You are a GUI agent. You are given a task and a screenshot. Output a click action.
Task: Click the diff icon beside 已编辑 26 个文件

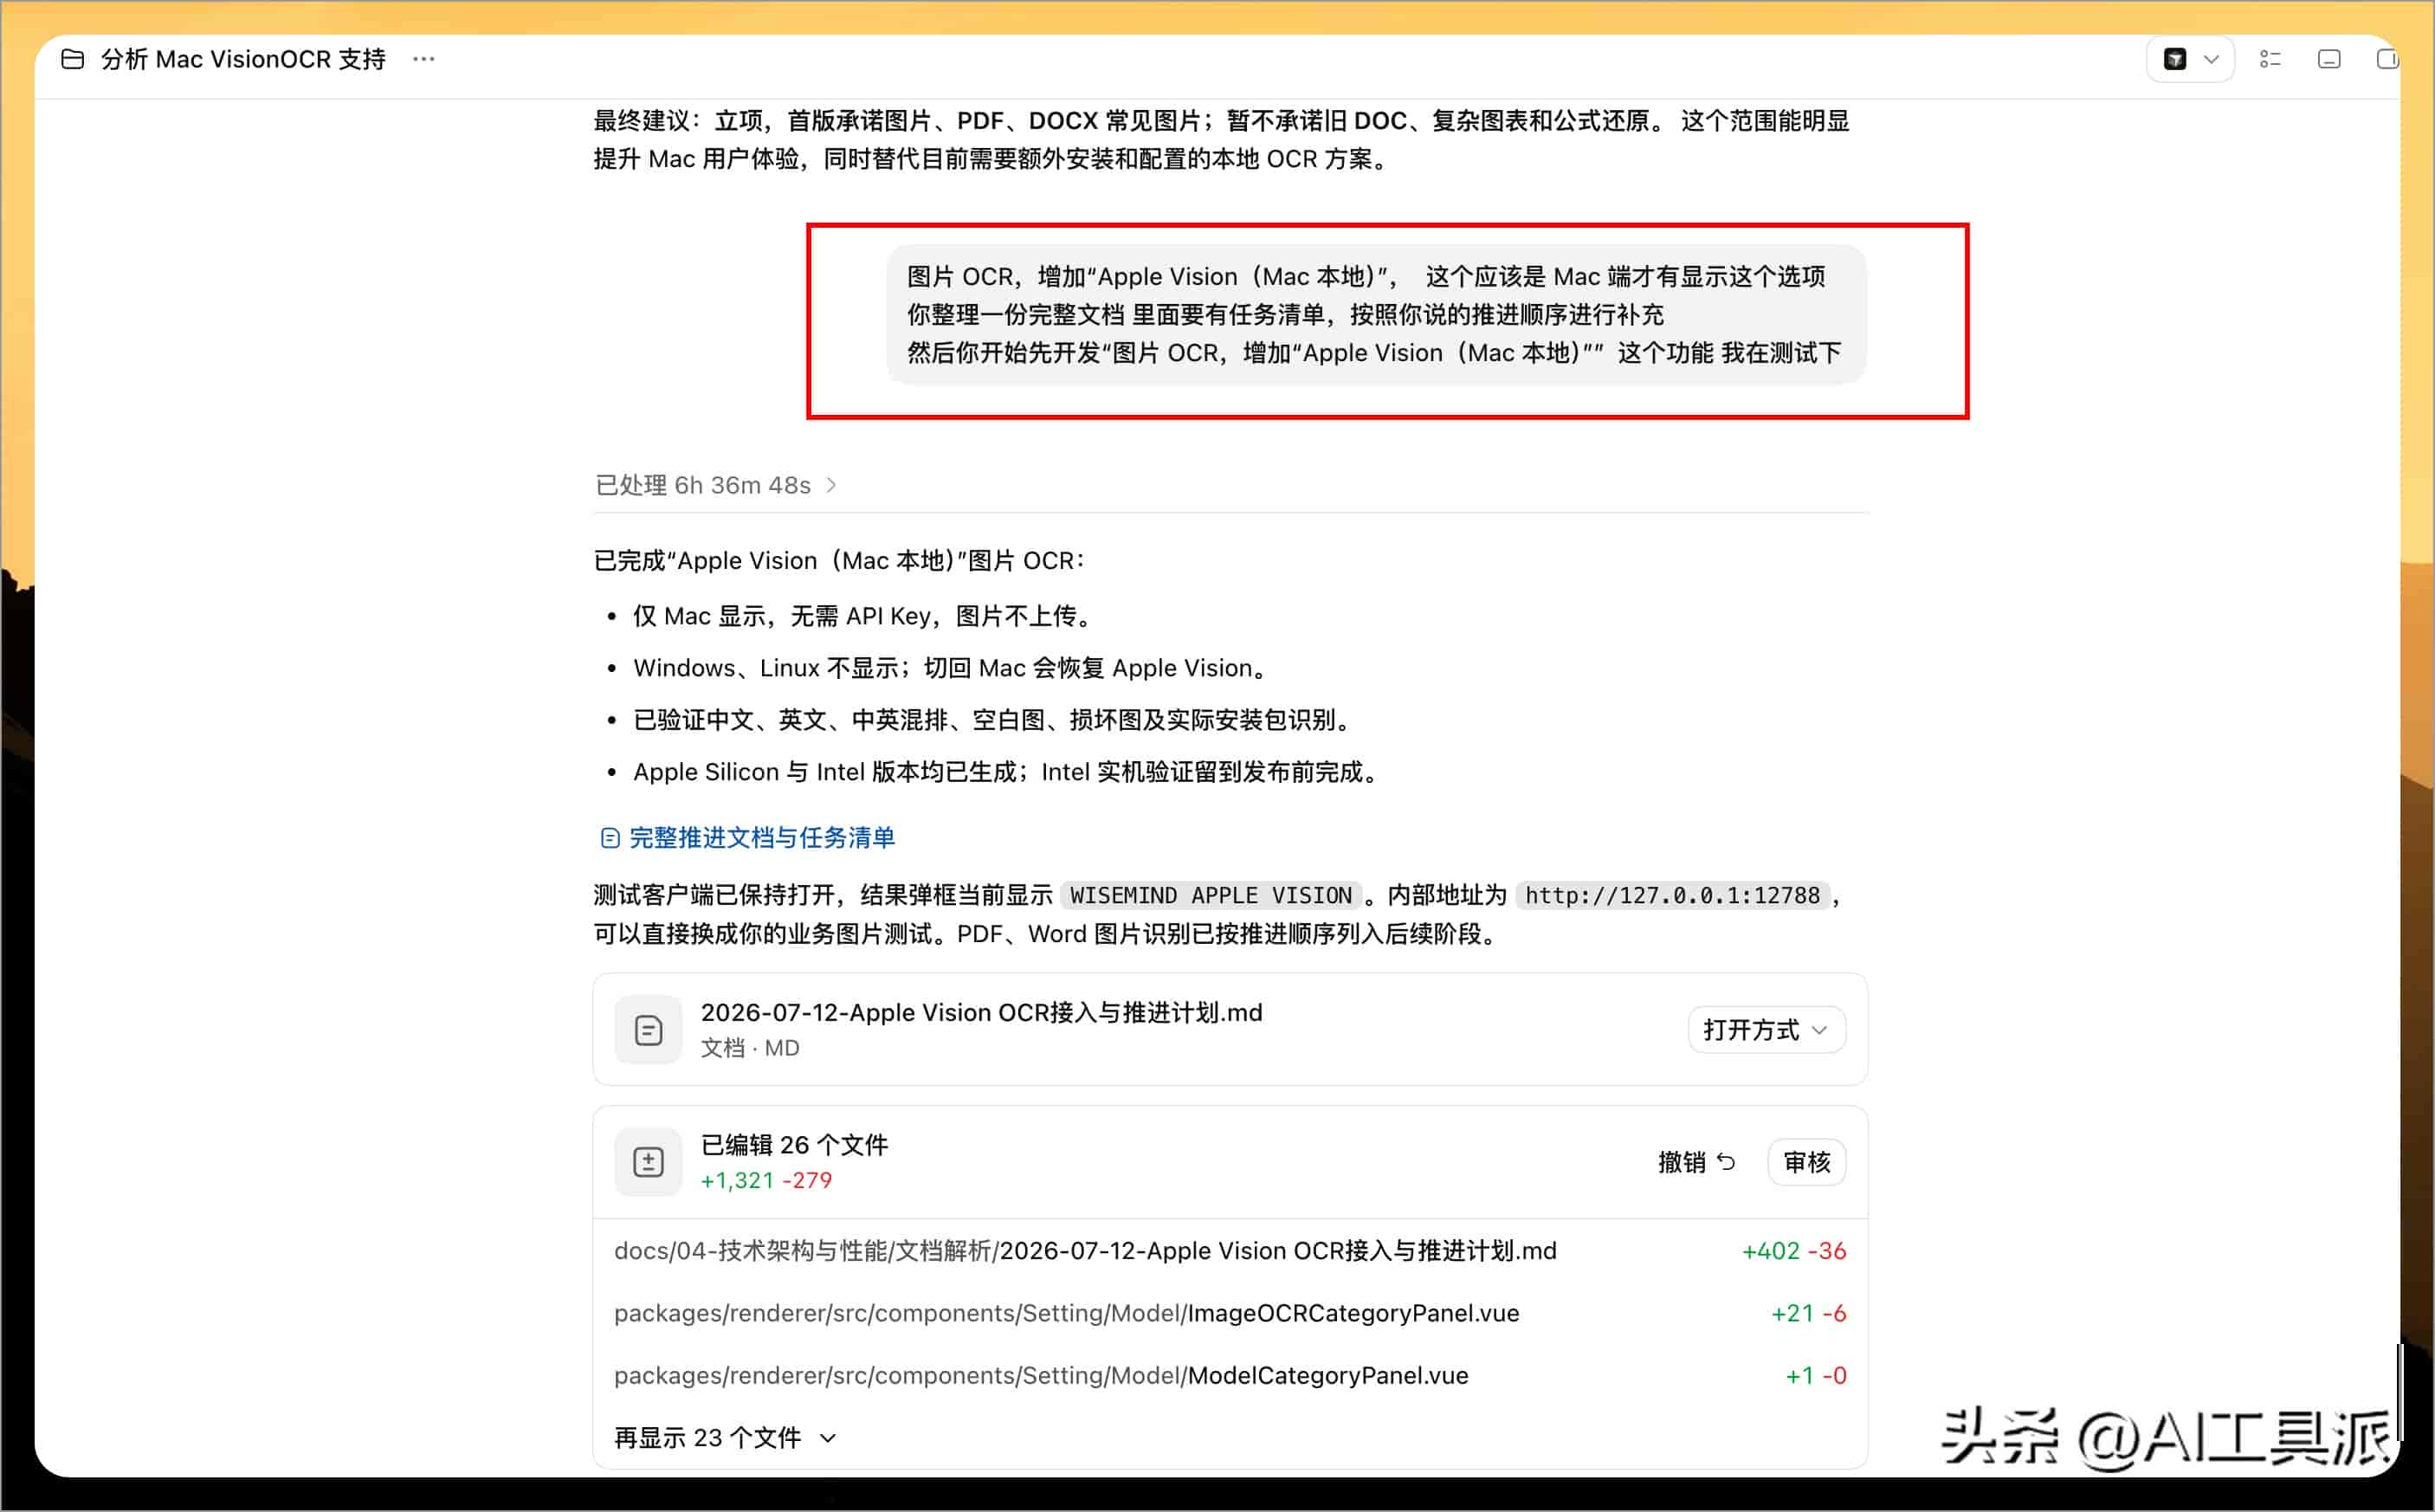point(648,1161)
